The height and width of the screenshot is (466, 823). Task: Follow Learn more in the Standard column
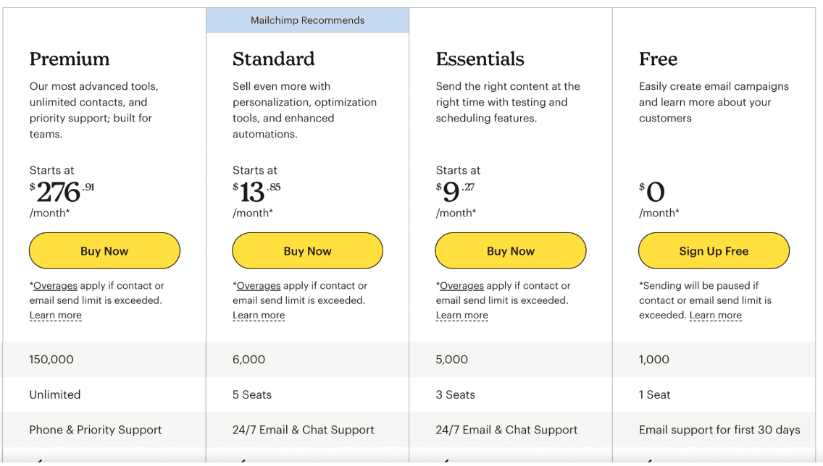[x=259, y=315]
